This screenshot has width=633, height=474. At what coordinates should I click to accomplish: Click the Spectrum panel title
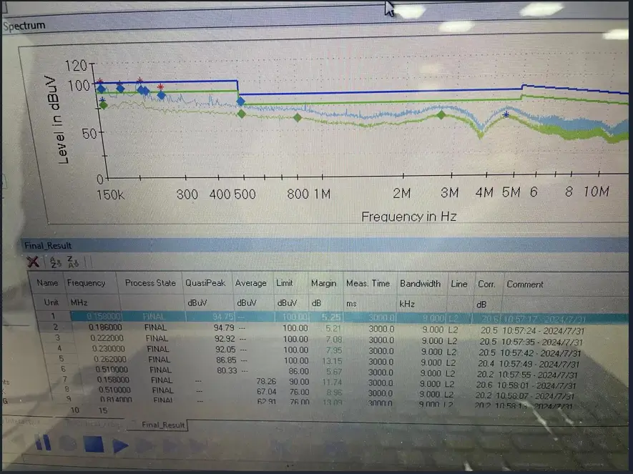[24, 26]
